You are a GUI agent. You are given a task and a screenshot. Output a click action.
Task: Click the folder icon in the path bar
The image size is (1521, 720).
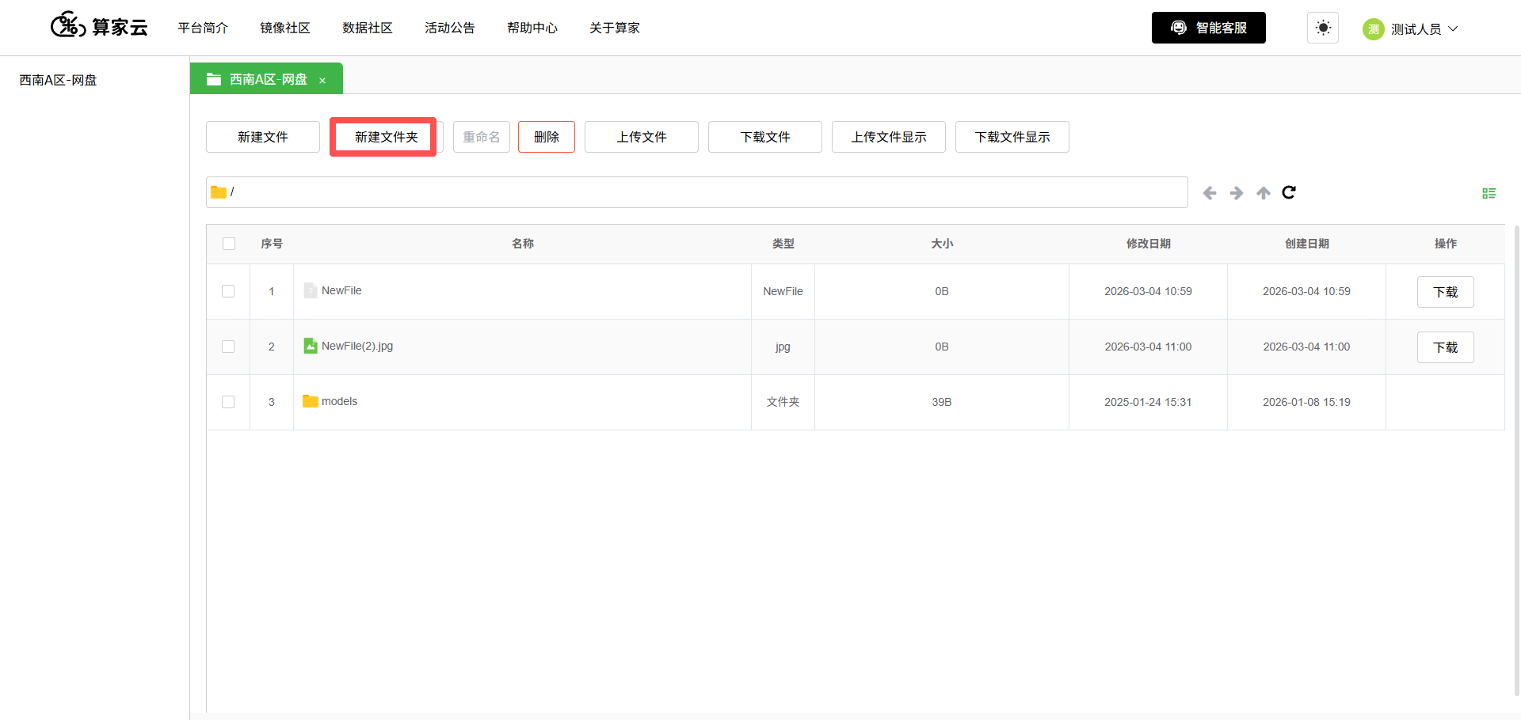tap(219, 192)
